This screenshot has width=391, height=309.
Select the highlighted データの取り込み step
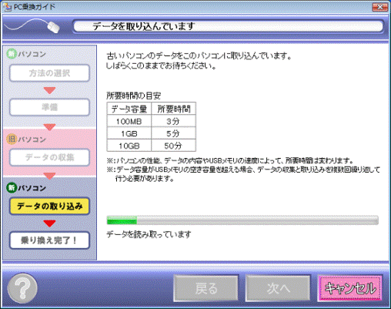[x=49, y=206]
